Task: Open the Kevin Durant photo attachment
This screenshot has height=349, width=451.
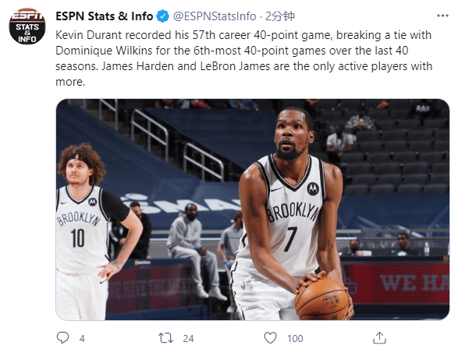Action: [x=252, y=210]
